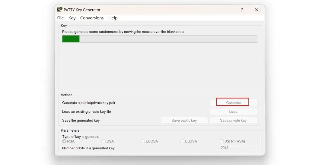
Task: Click the blank area below the progress bar
Action: pos(160,66)
